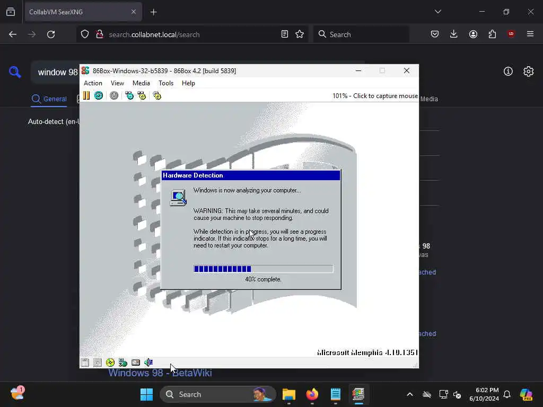Open a new Firefox tab
This screenshot has width=543, height=407.
pyautogui.click(x=154, y=12)
